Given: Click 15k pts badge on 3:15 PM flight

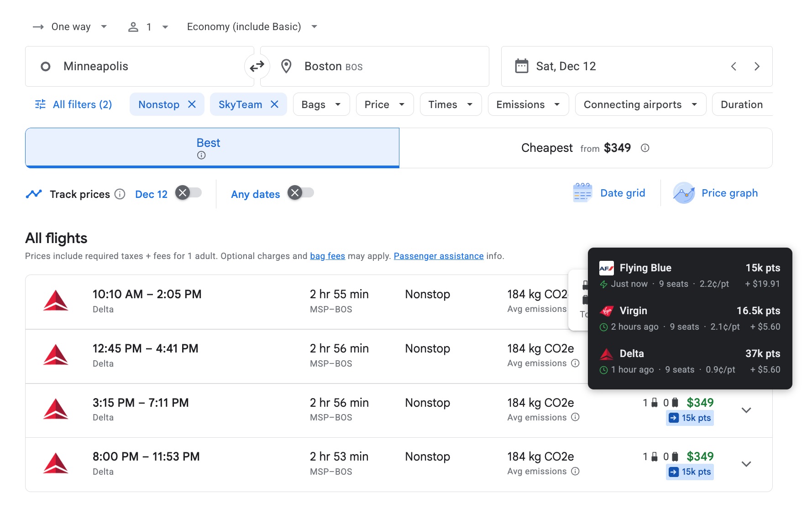Looking at the screenshot, I should 690,418.
